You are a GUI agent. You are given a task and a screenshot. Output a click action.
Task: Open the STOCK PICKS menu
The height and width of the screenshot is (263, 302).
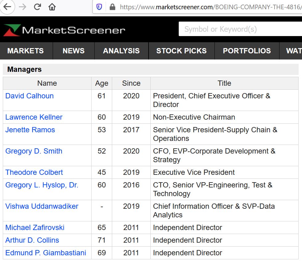click(182, 51)
